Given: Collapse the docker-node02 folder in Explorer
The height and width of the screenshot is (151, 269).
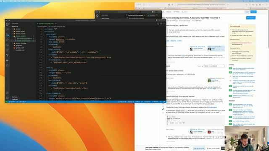Looking at the screenshot, I should point(21,36).
